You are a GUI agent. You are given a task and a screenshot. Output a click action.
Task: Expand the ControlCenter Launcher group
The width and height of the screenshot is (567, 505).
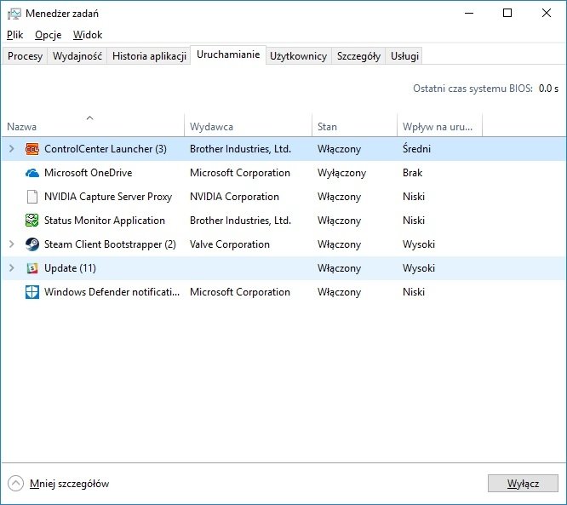tap(12, 149)
